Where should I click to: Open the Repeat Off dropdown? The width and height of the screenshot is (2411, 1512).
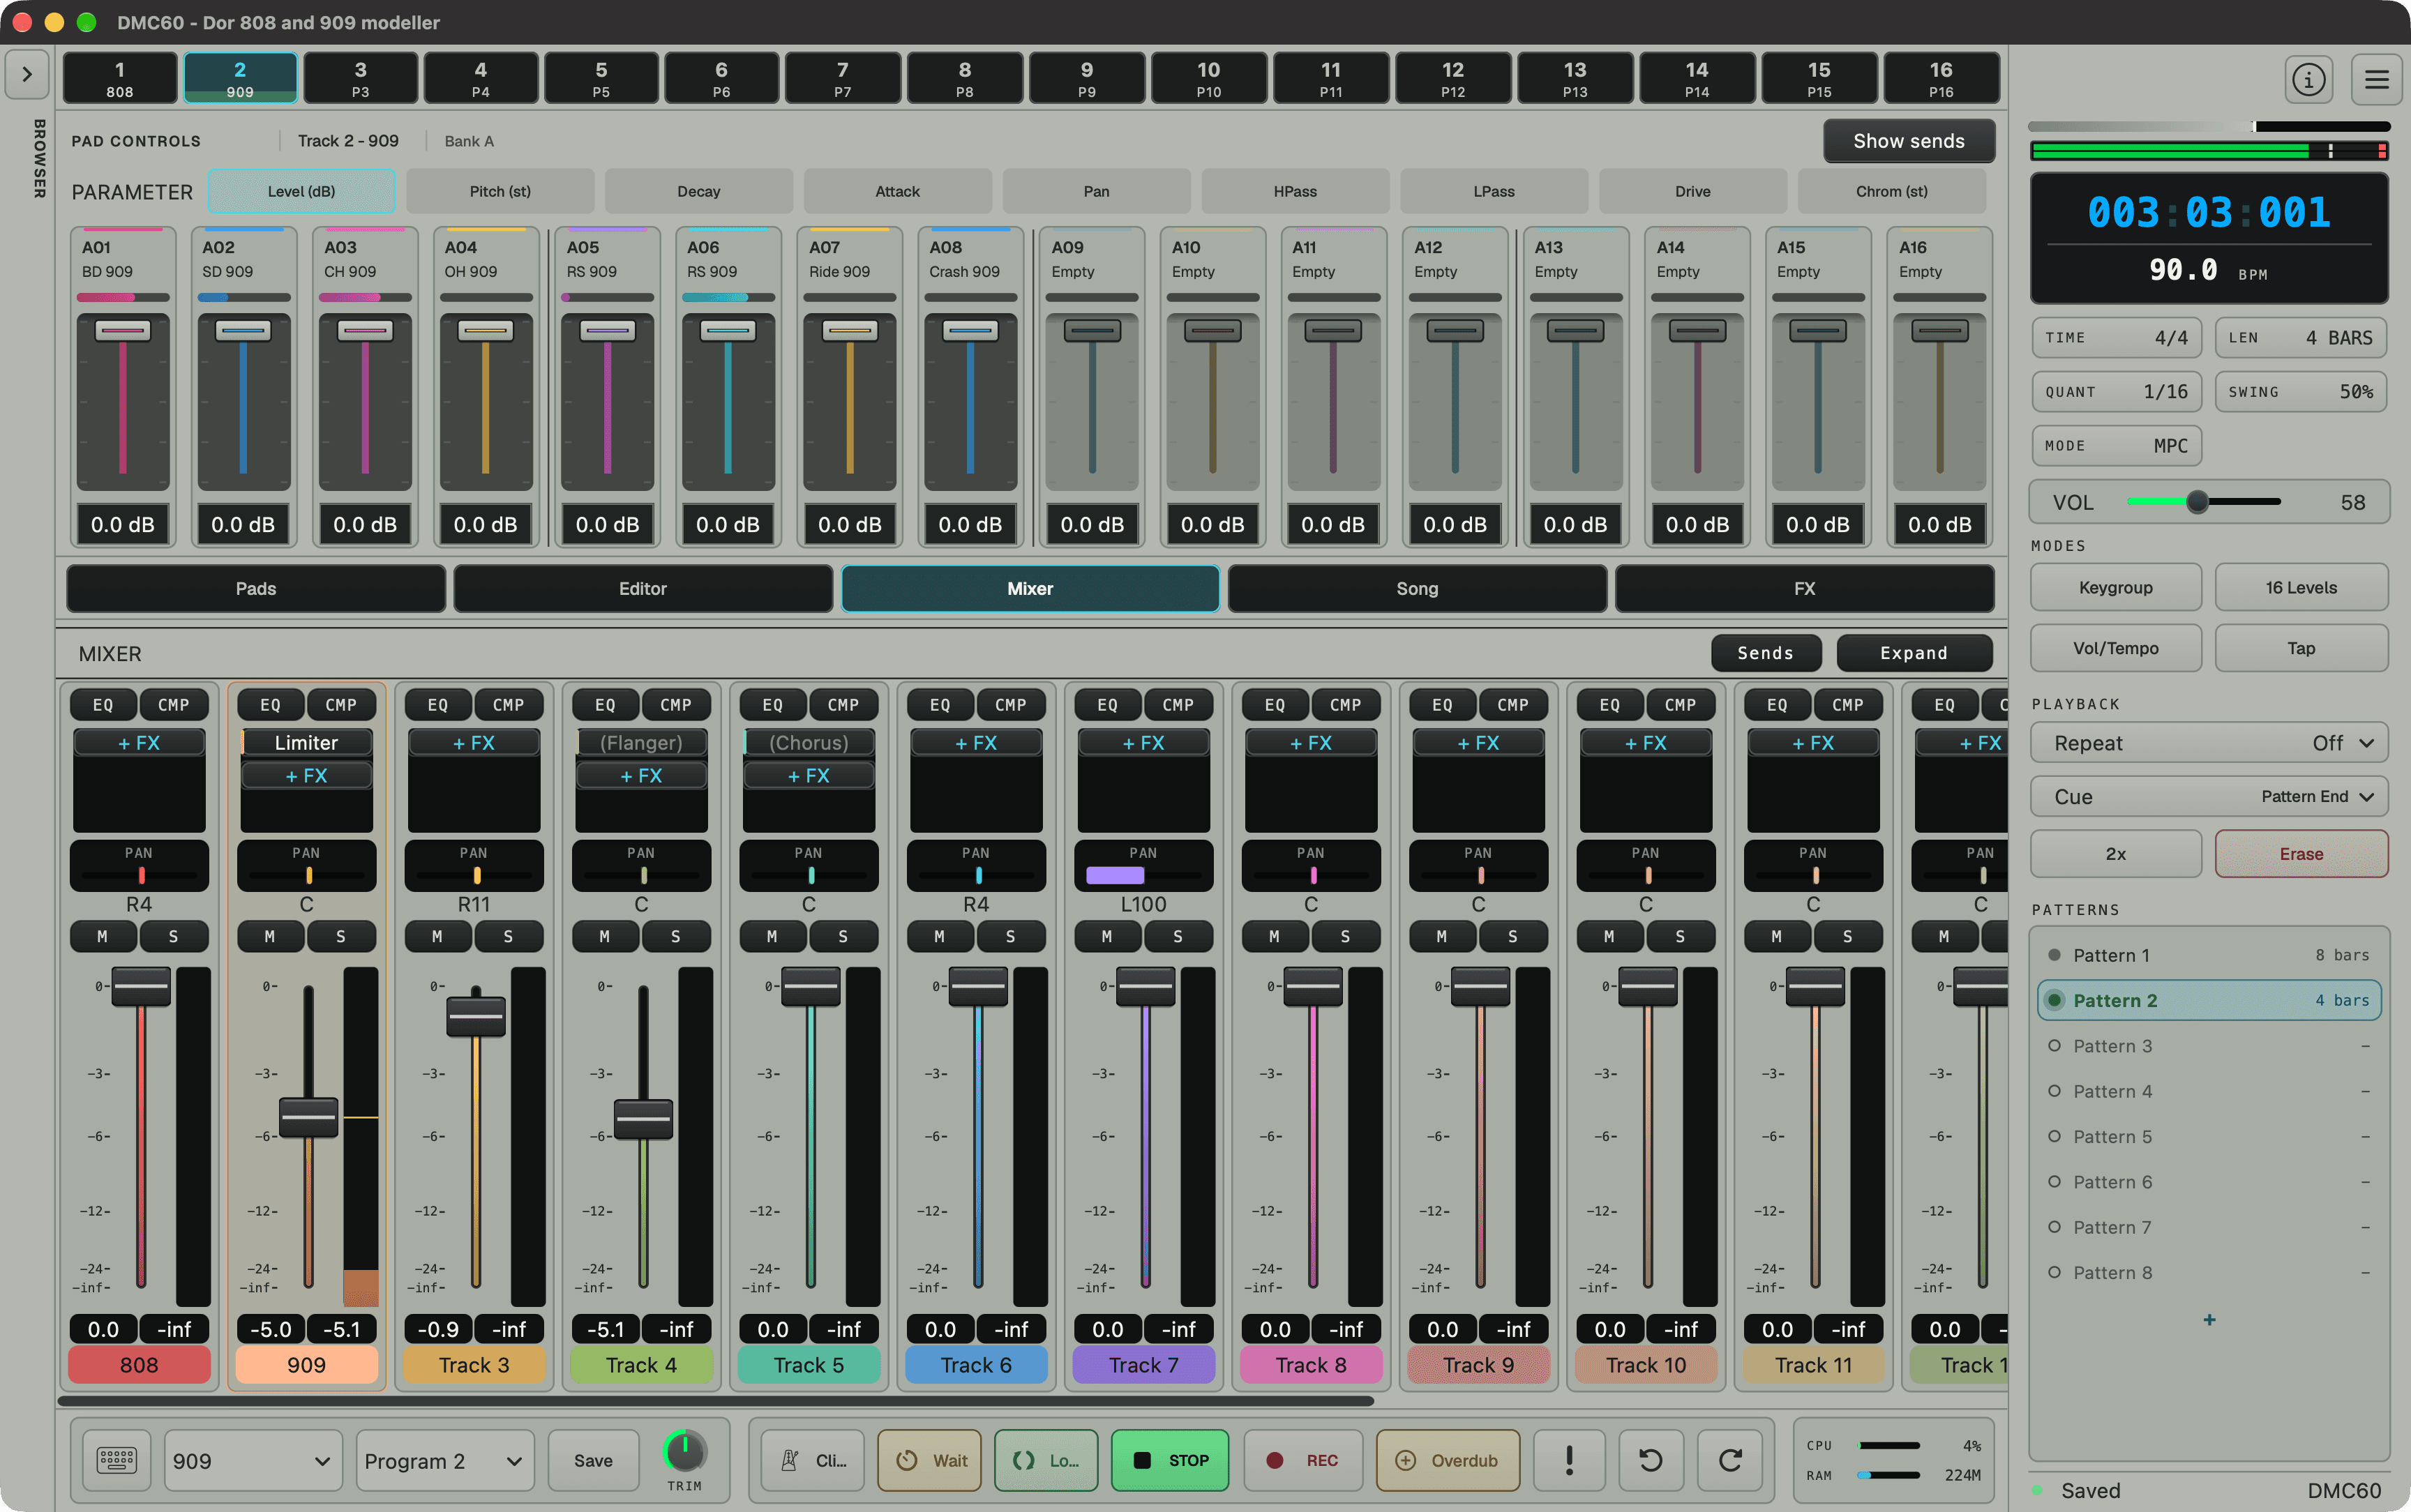click(x=2208, y=743)
